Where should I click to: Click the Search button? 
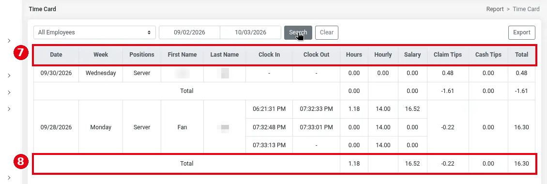(x=298, y=32)
